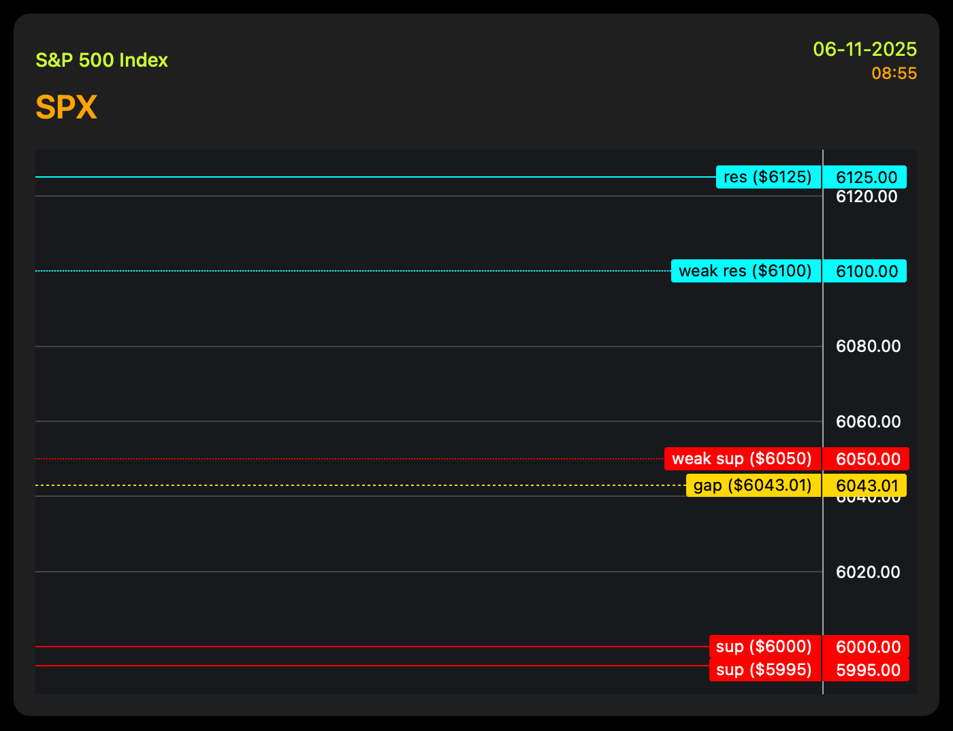Click the date 06-11-2025

865,49
